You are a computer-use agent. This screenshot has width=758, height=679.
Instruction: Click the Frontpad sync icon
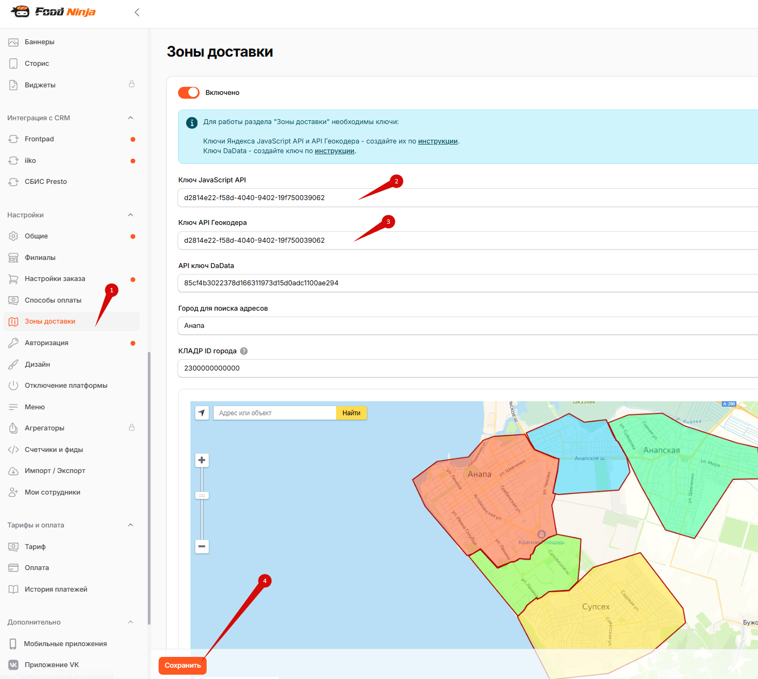pos(13,139)
